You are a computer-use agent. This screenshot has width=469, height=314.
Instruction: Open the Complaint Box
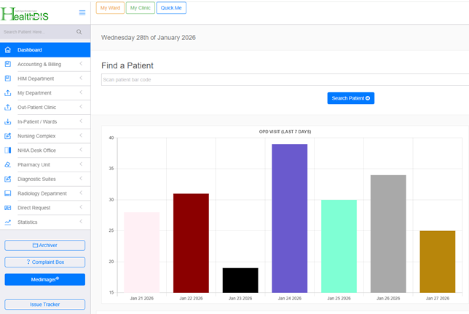point(45,262)
